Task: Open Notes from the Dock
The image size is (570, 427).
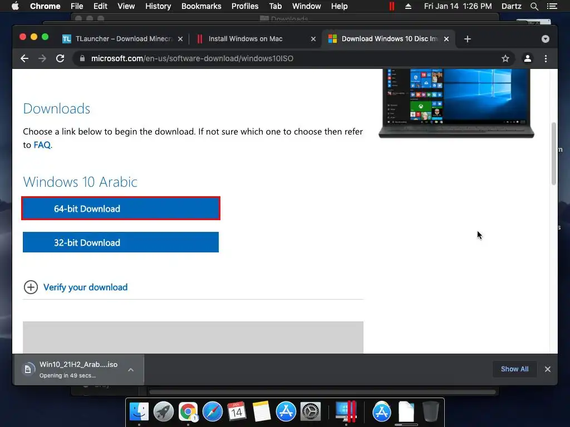Action: [261, 411]
